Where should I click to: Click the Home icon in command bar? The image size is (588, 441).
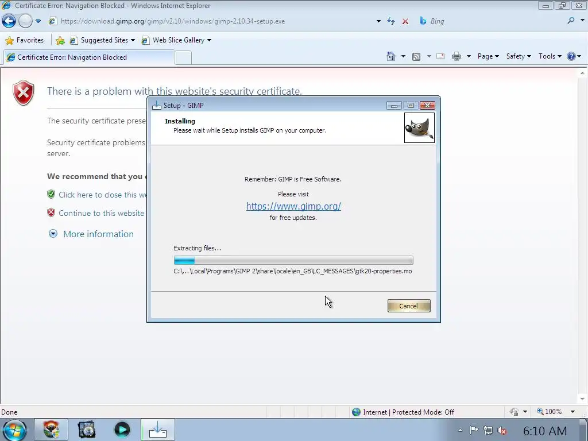(x=390, y=56)
